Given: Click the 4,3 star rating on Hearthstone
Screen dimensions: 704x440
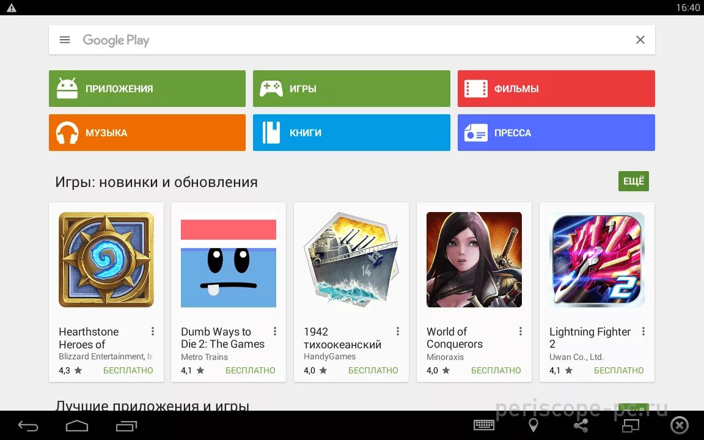Looking at the screenshot, I should pyautogui.click(x=70, y=370).
